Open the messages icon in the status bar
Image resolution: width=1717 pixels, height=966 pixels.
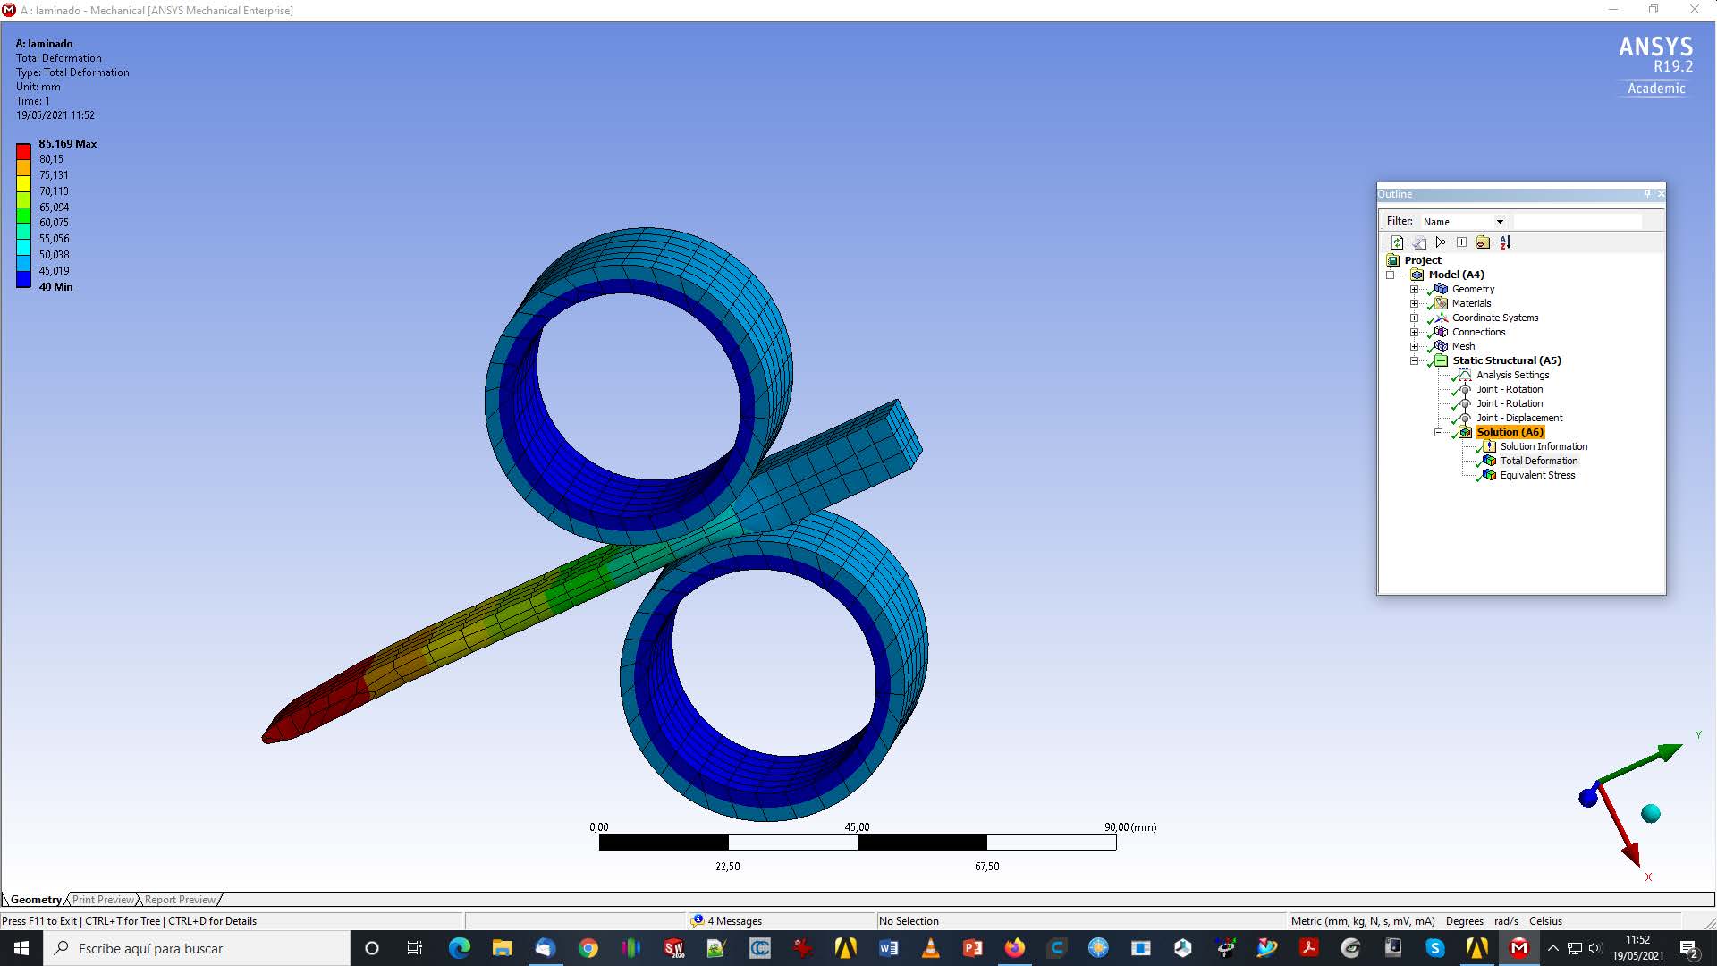(698, 920)
